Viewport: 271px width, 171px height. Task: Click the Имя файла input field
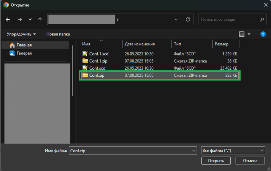(x=133, y=151)
